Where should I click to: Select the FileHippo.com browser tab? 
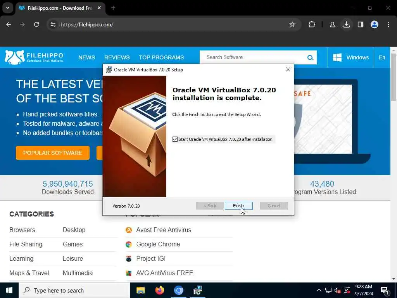(60, 8)
